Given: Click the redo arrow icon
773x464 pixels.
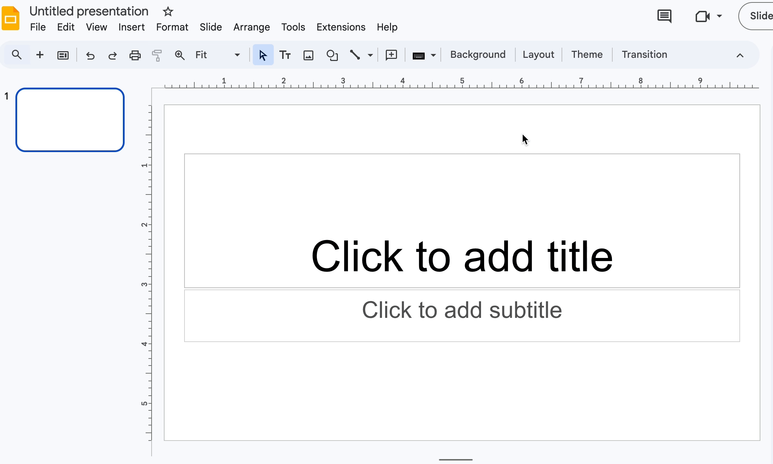Looking at the screenshot, I should pyautogui.click(x=112, y=55).
